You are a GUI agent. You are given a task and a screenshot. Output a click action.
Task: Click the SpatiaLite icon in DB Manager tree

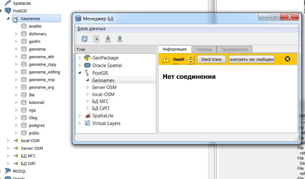pyautogui.click(x=88, y=116)
